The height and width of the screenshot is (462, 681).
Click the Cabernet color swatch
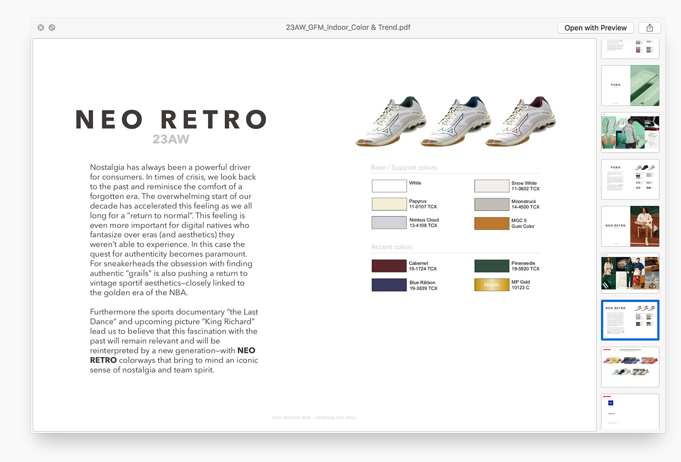pyautogui.click(x=389, y=266)
